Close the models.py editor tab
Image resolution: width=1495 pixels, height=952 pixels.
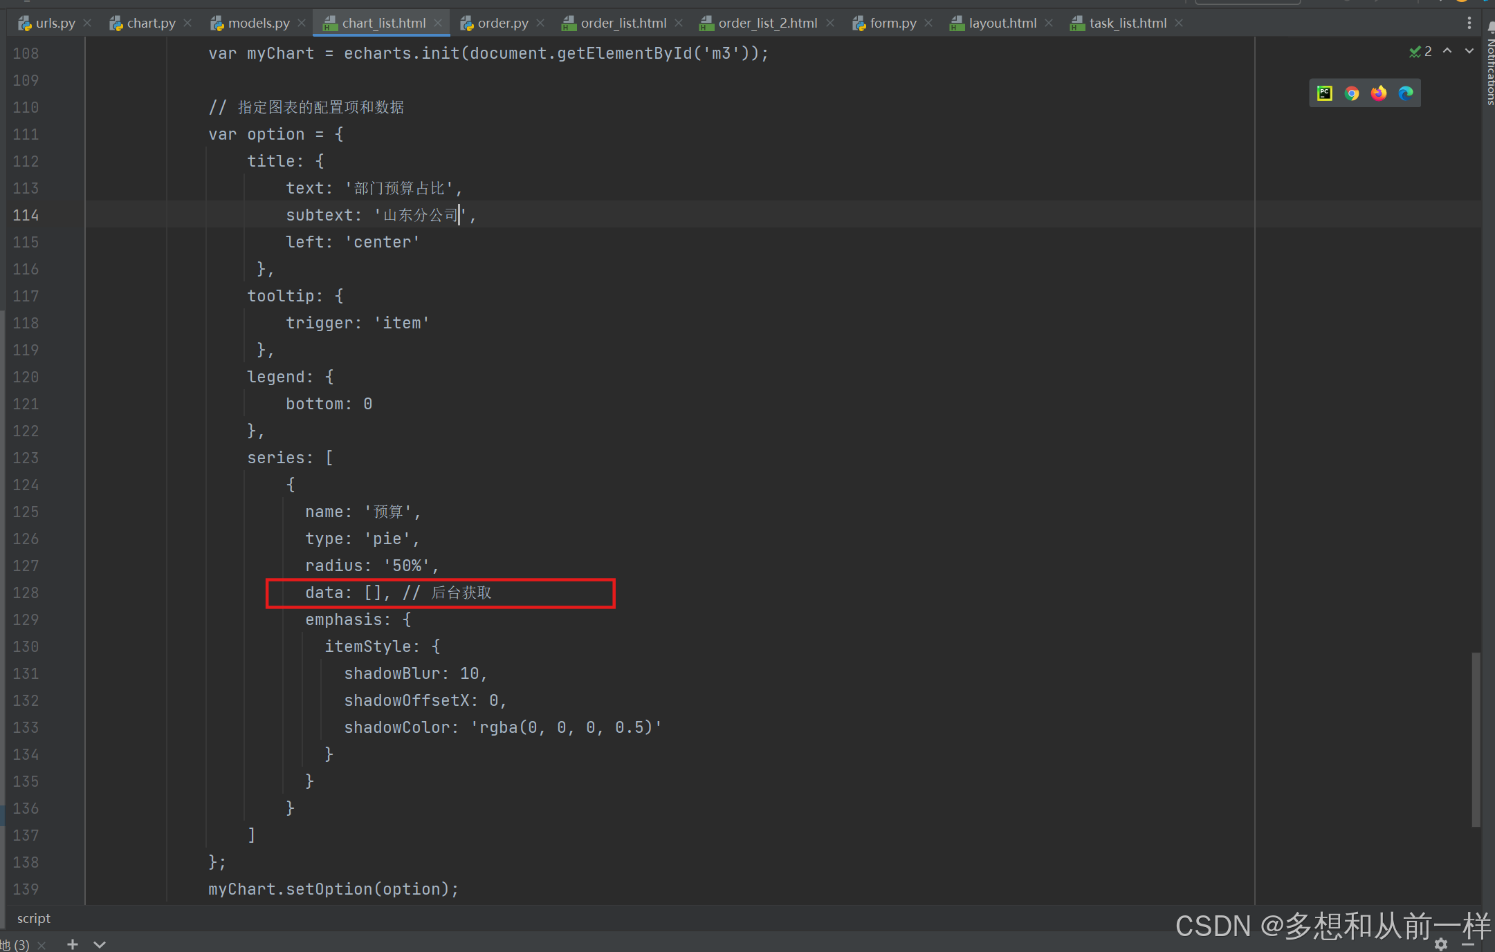[x=302, y=24]
